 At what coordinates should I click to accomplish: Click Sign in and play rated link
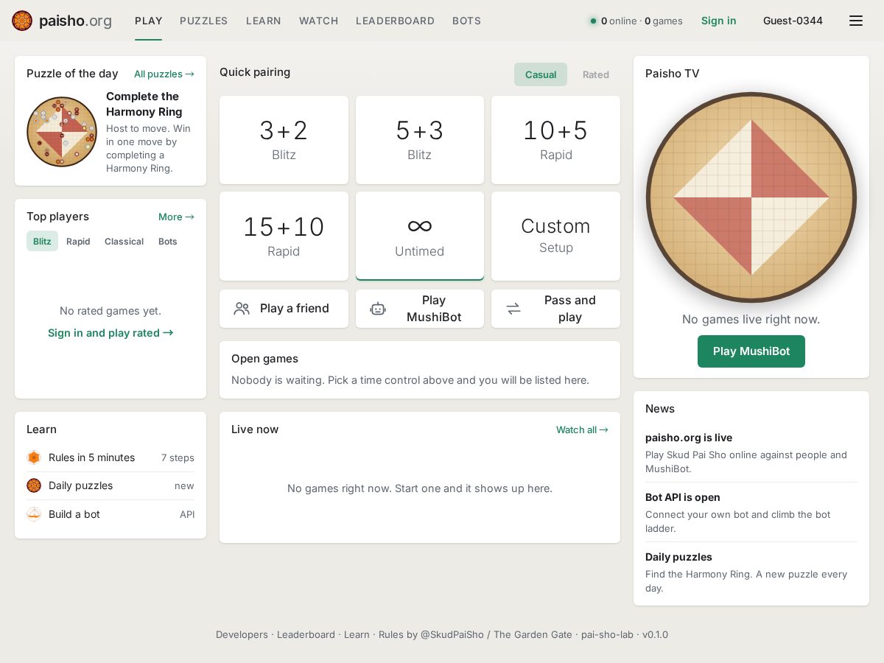110,333
